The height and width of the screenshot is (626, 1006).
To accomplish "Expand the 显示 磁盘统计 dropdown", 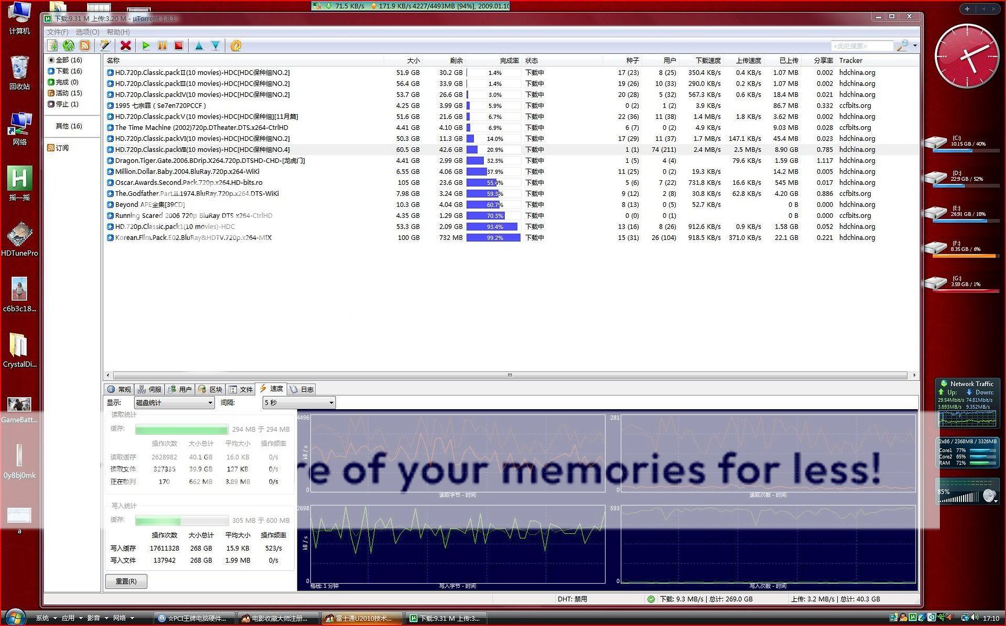I will (x=174, y=403).
